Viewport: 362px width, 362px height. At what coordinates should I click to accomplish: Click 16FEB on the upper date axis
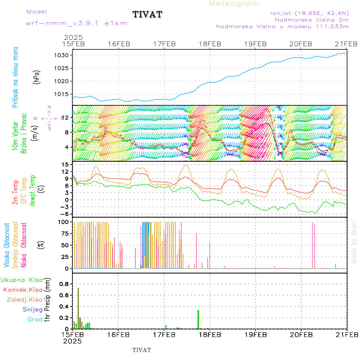(x=119, y=44)
